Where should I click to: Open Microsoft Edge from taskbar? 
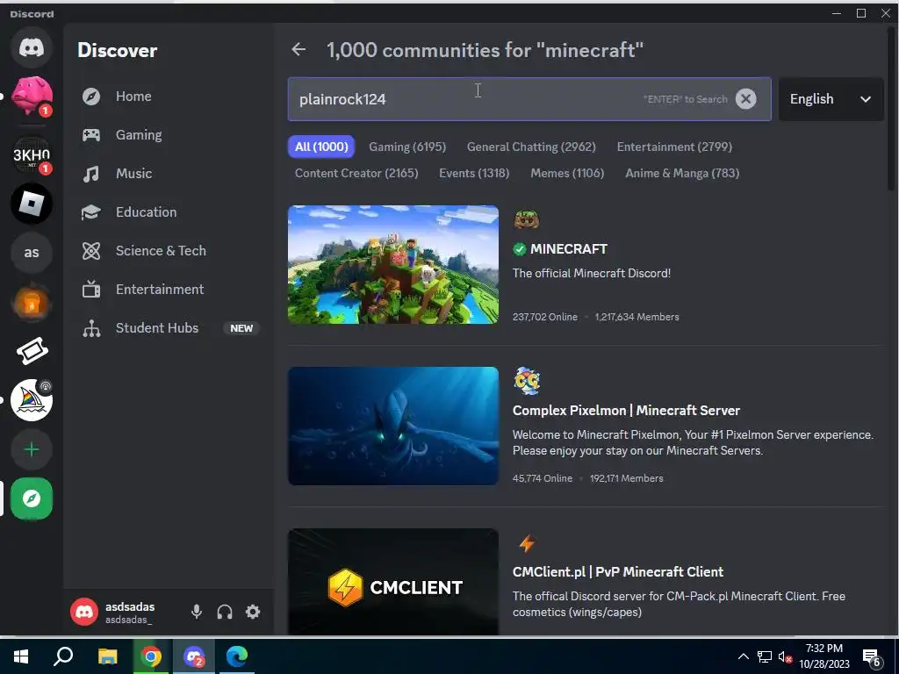[237, 656]
